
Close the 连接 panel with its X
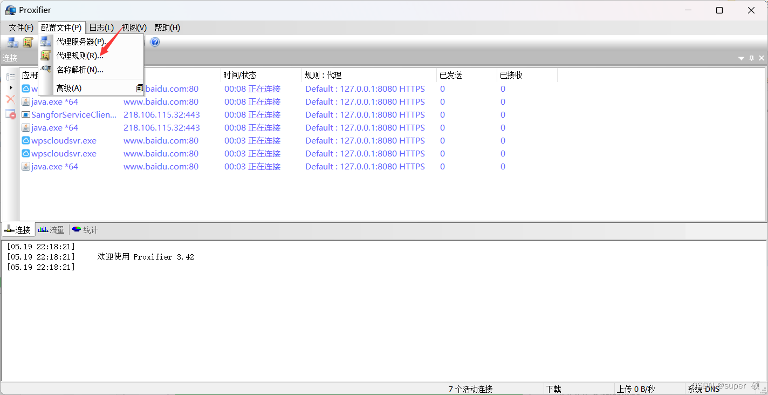[762, 58]
